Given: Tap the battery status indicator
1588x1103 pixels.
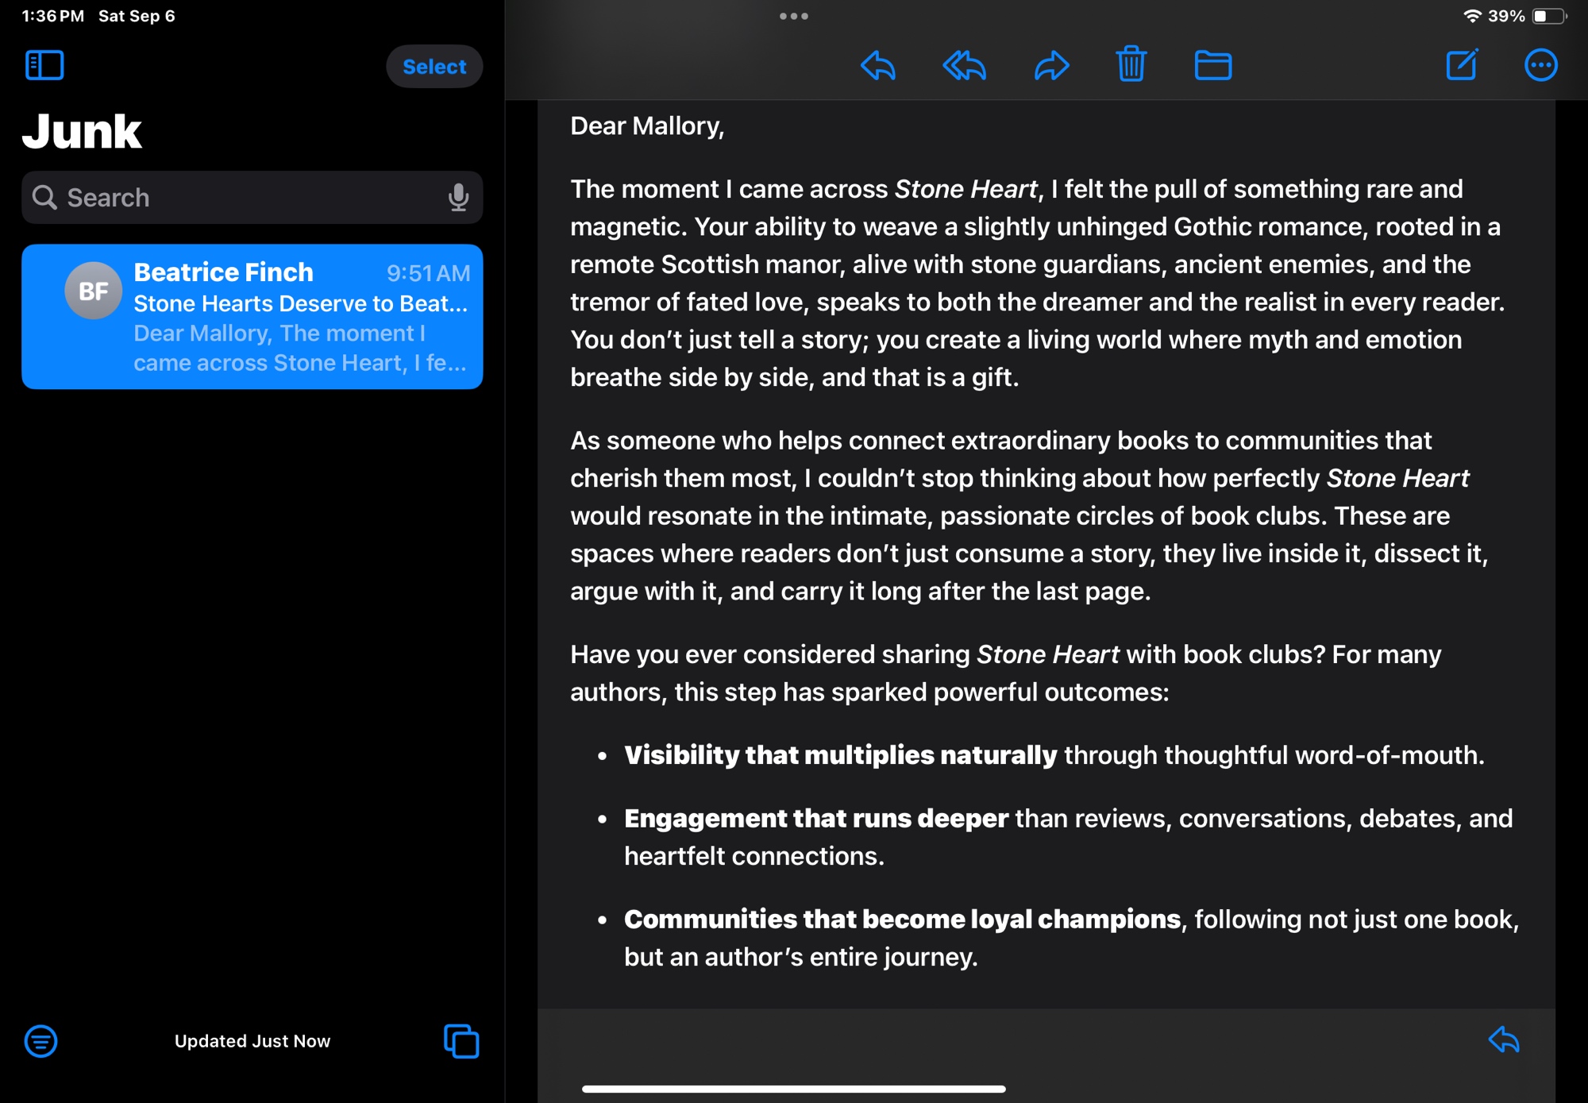Looking at the screenshot, I should click(1548, 16).
